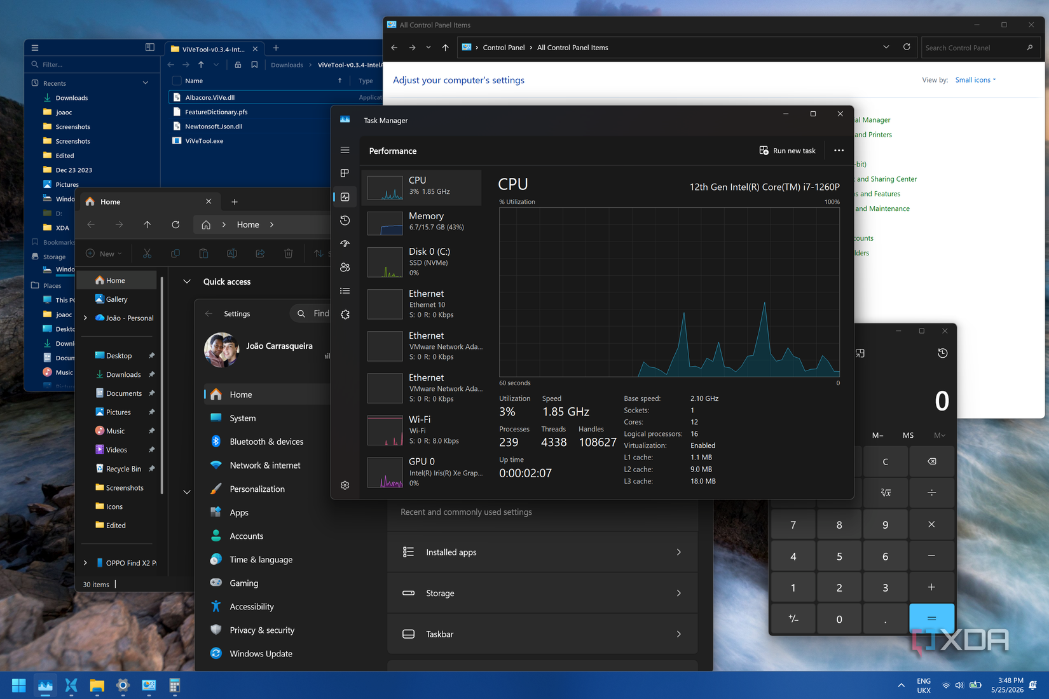Open Processes page in Task Manager sidebar
This screenshot has width=1049, height=699.
pyautogui.click(x=345, y=173)
